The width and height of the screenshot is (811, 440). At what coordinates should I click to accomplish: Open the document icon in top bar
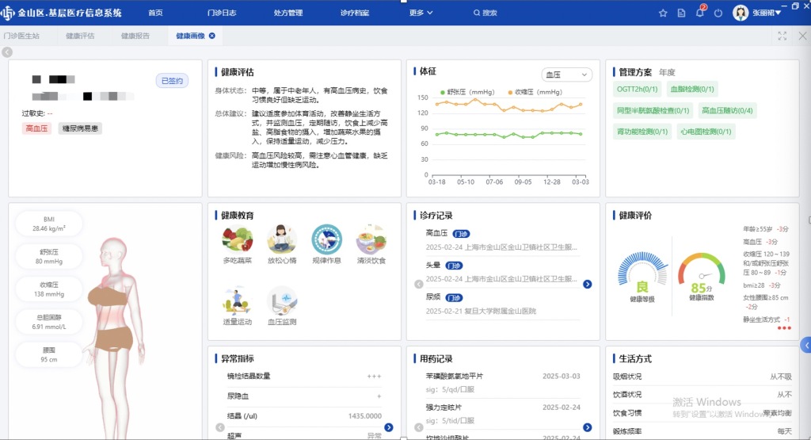681,13
